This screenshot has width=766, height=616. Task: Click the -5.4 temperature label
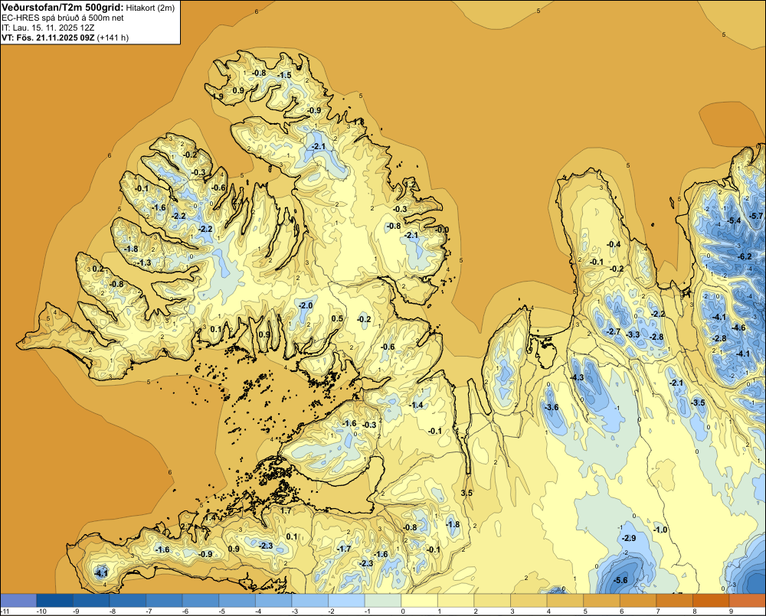(x=734, y=220)
